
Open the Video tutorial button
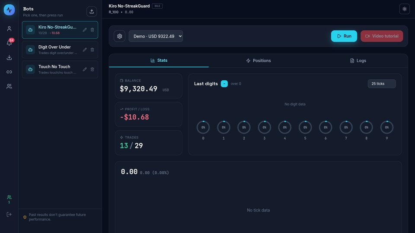pos(382,36)
